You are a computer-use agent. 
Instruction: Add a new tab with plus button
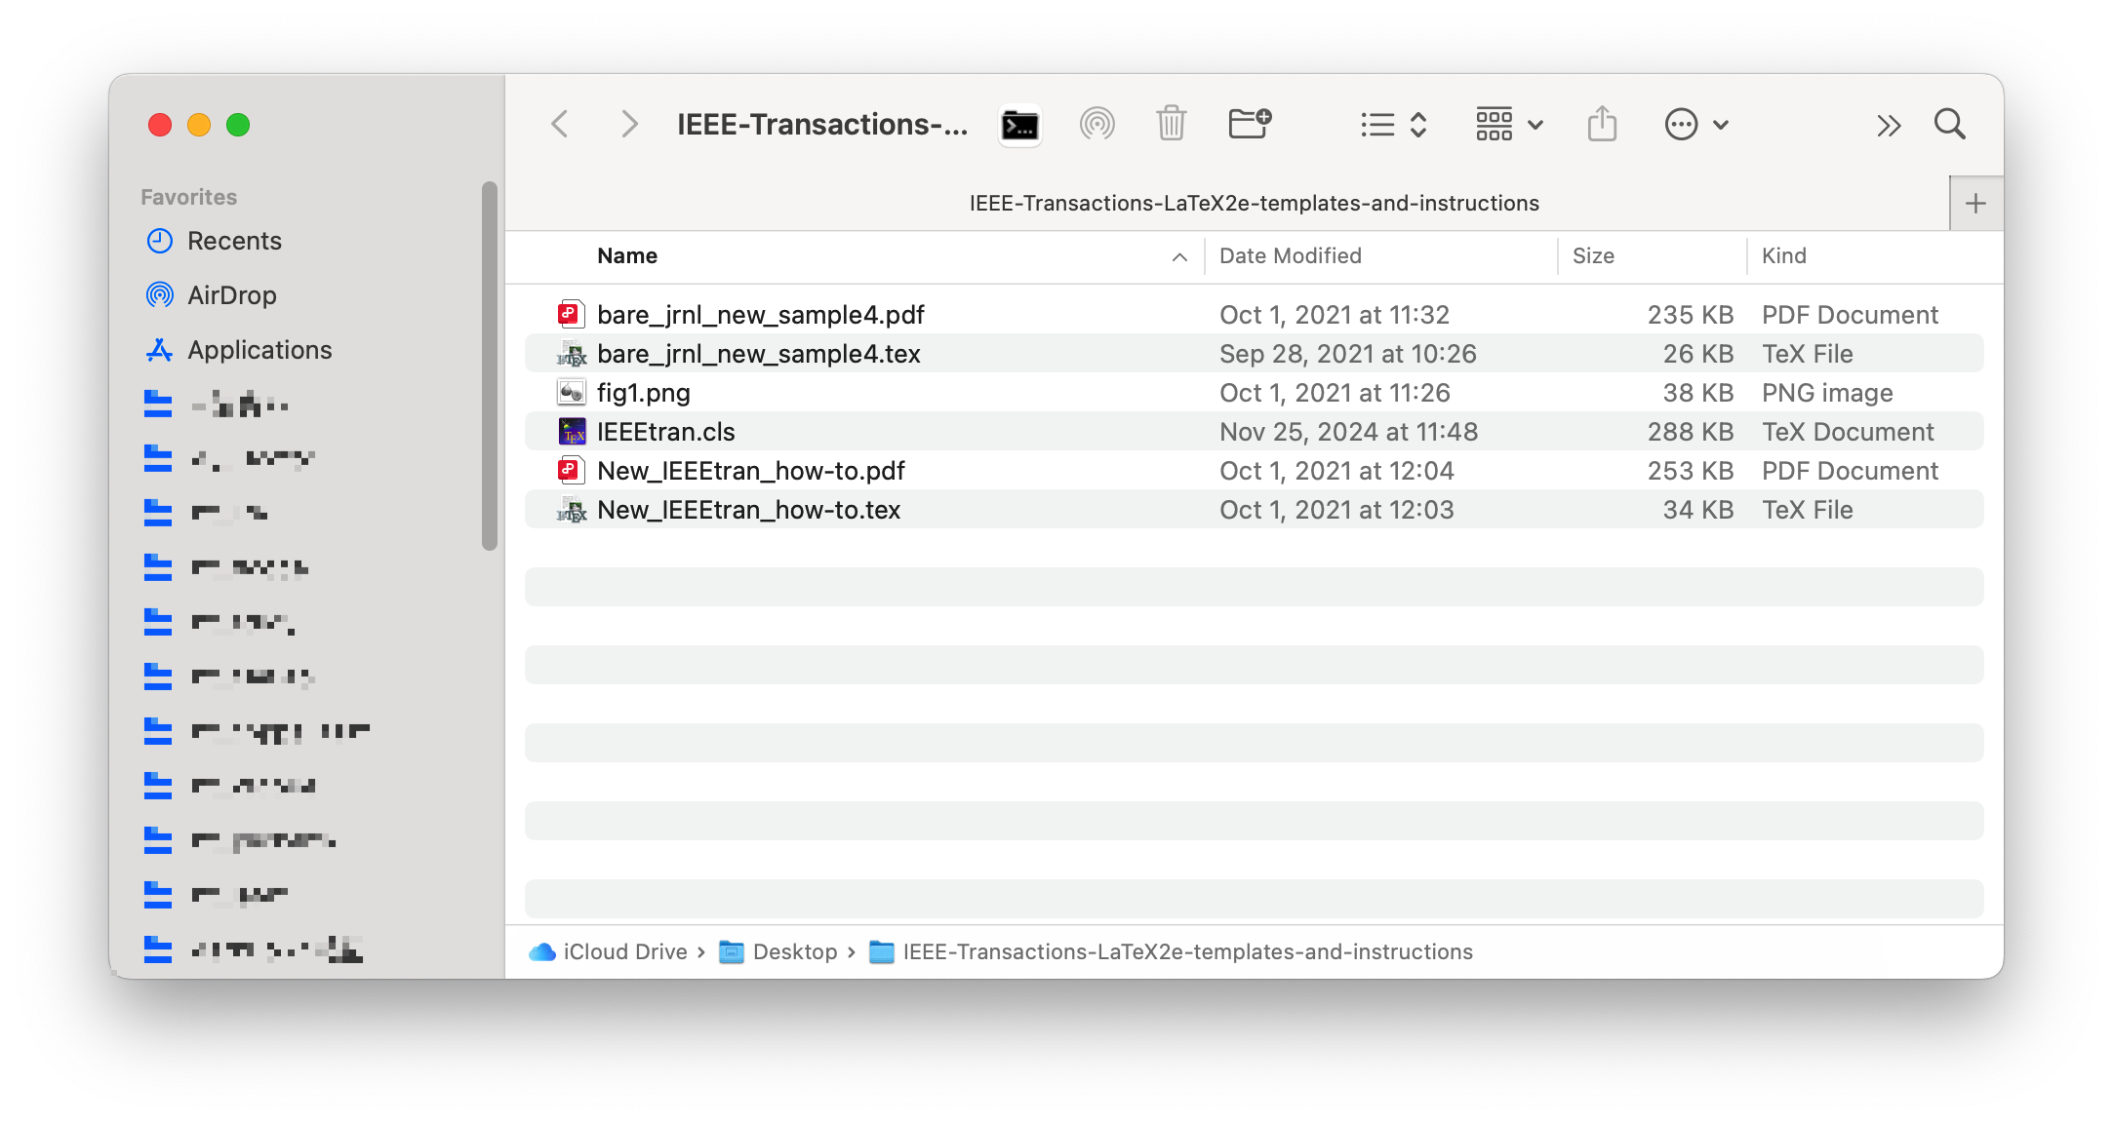coord(1975,204)
